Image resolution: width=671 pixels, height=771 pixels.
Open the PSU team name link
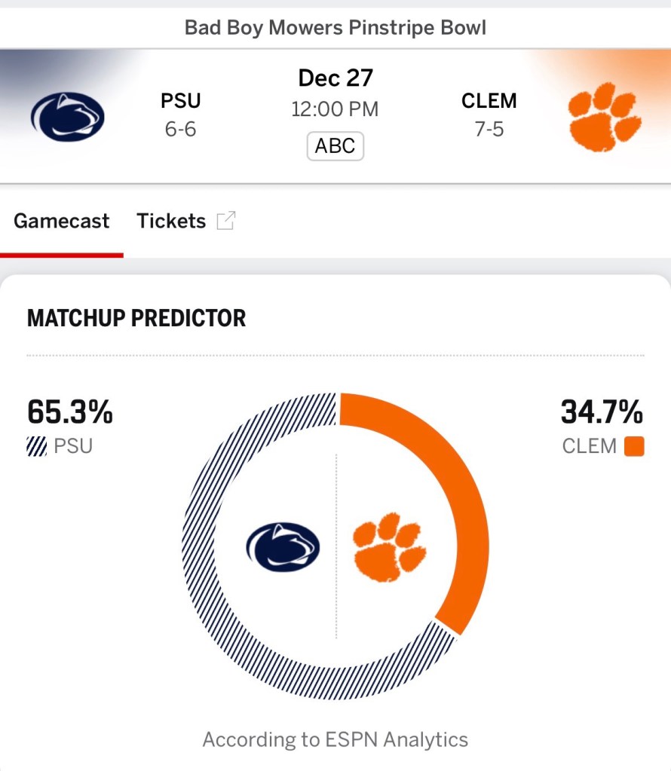tap(181, 101)
